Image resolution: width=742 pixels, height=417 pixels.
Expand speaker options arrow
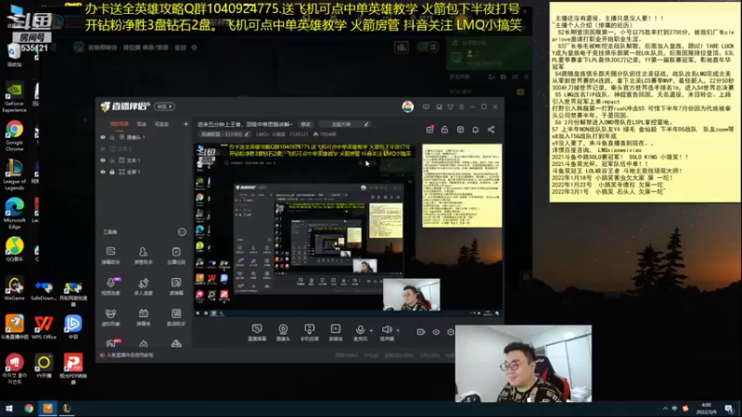click(398, 330)
